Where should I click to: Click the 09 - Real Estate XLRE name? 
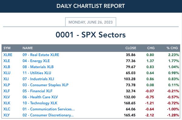pos(41,55)
